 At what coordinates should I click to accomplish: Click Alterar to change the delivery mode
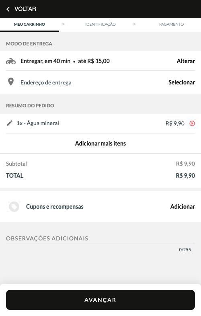click(x=186, y=61)
